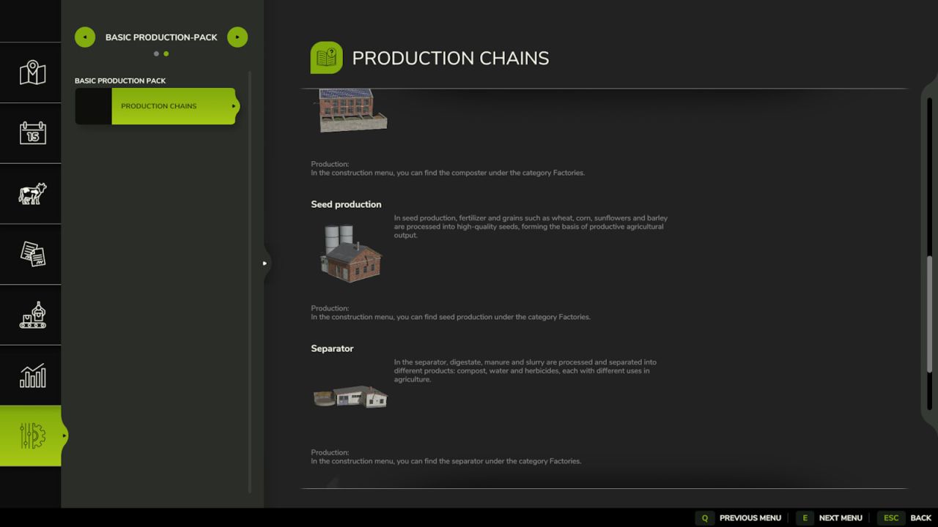
Task: Open the map icon in the sidebar
Action: tap(31, 72)
